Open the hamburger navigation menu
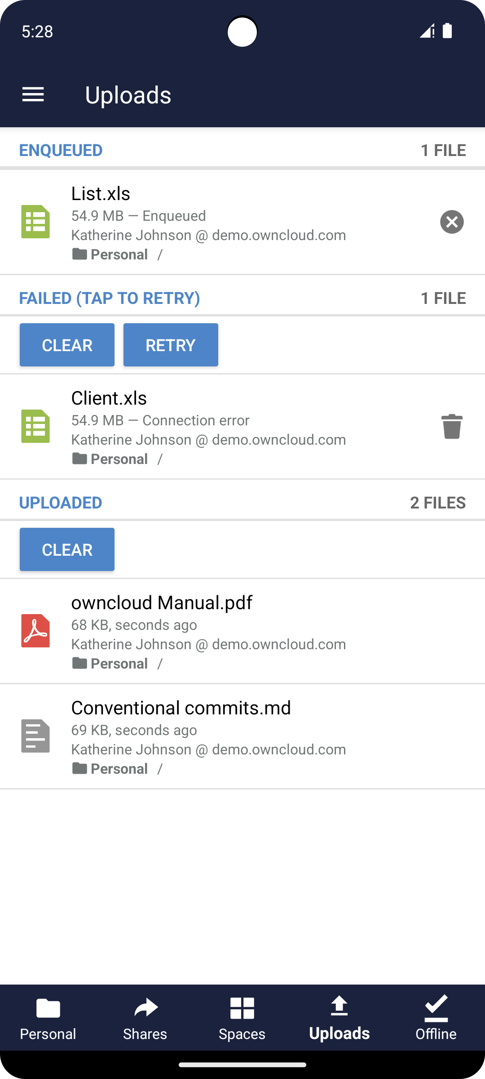The image size is (485, 1079). click(x=33, y=94)
